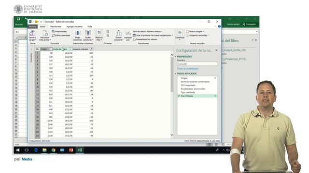Switch to the Transformar ribbon tab
Screen dimensions: 309x173
(x=56, y=26)
